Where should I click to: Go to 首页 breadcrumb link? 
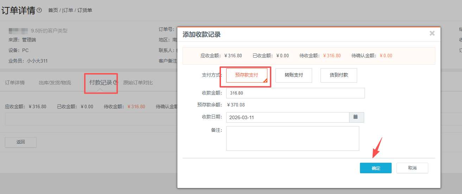pos(53,10)
